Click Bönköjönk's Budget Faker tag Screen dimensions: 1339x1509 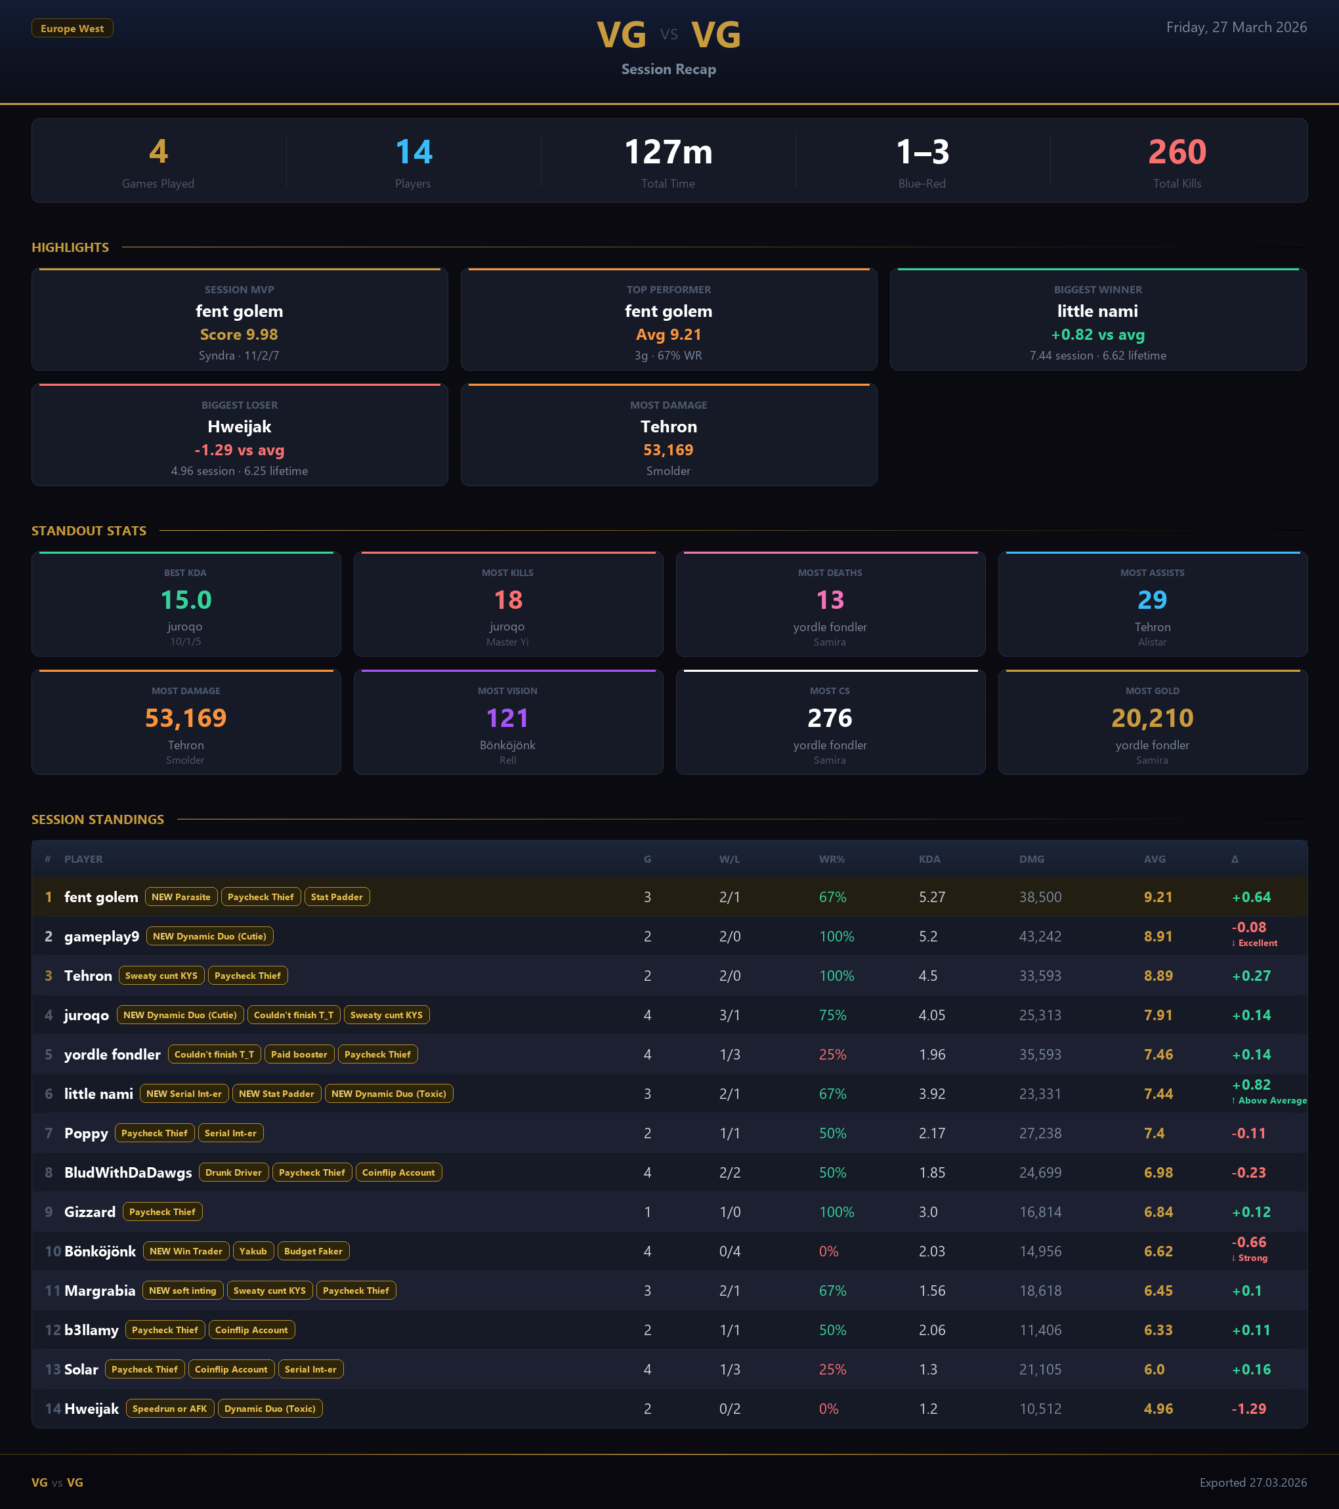pos(313,1251)
